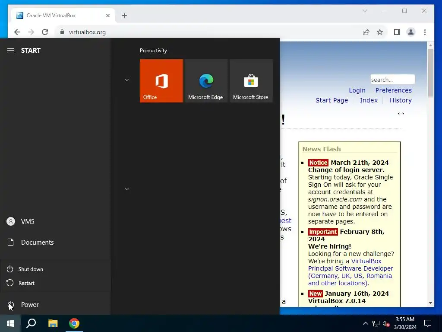
Task: Click the VirtualBox site search field
Action: pyautogui.click(x=392, y=80)
